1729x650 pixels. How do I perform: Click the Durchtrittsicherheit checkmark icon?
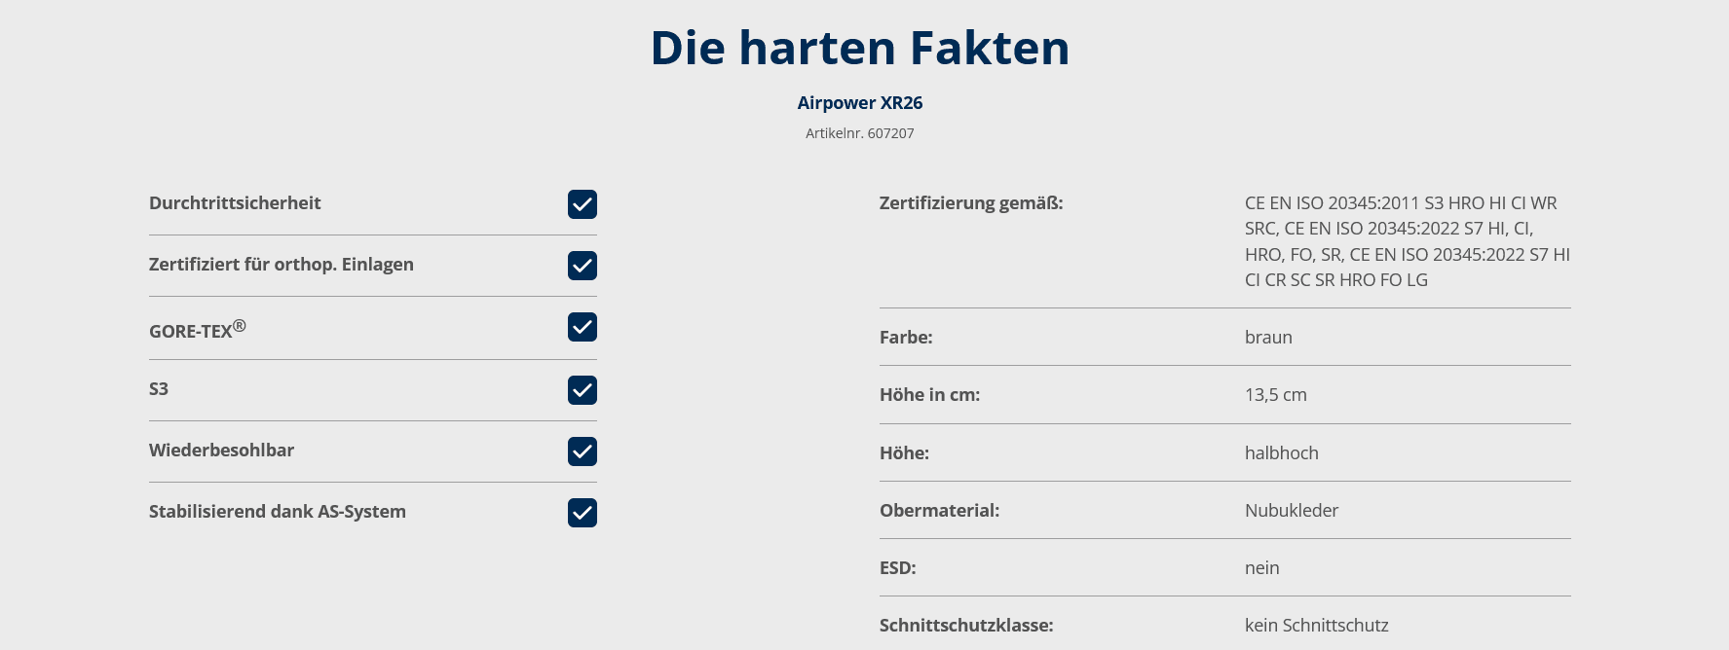(583, 204)
